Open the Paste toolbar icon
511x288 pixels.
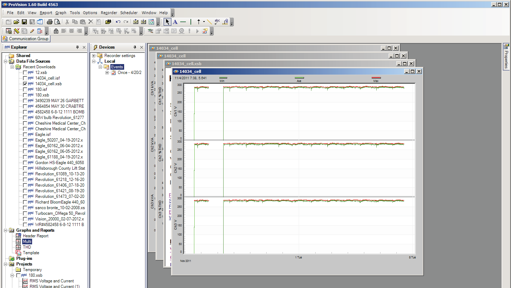[83, 22]
